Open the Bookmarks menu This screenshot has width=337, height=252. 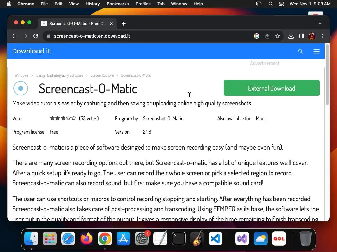(117, 4)
